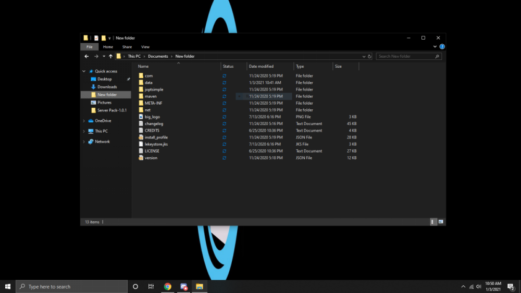Click the Task View taskbar icon
Image resolution: width=521 pixels, height=293 pixels.
(x=151, y=286)
